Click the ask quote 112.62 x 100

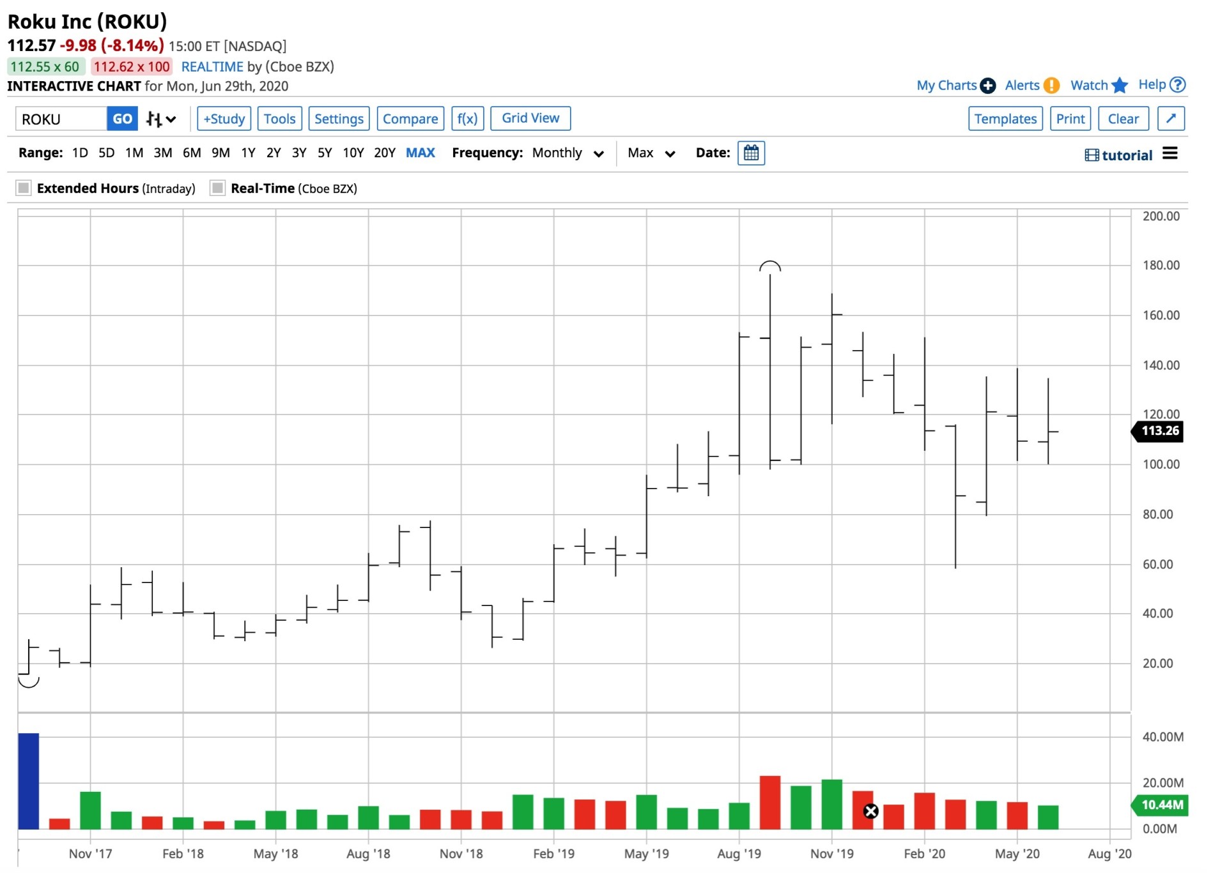tap(132, 67)
